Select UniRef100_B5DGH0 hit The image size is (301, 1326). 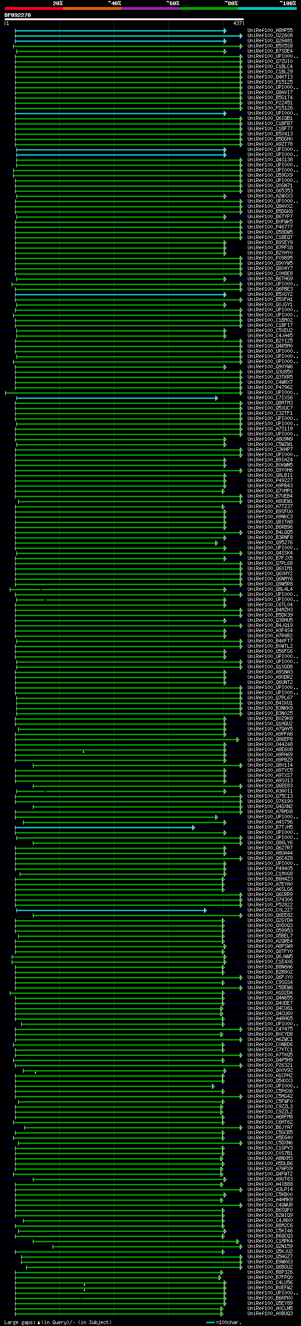point(270,139)
